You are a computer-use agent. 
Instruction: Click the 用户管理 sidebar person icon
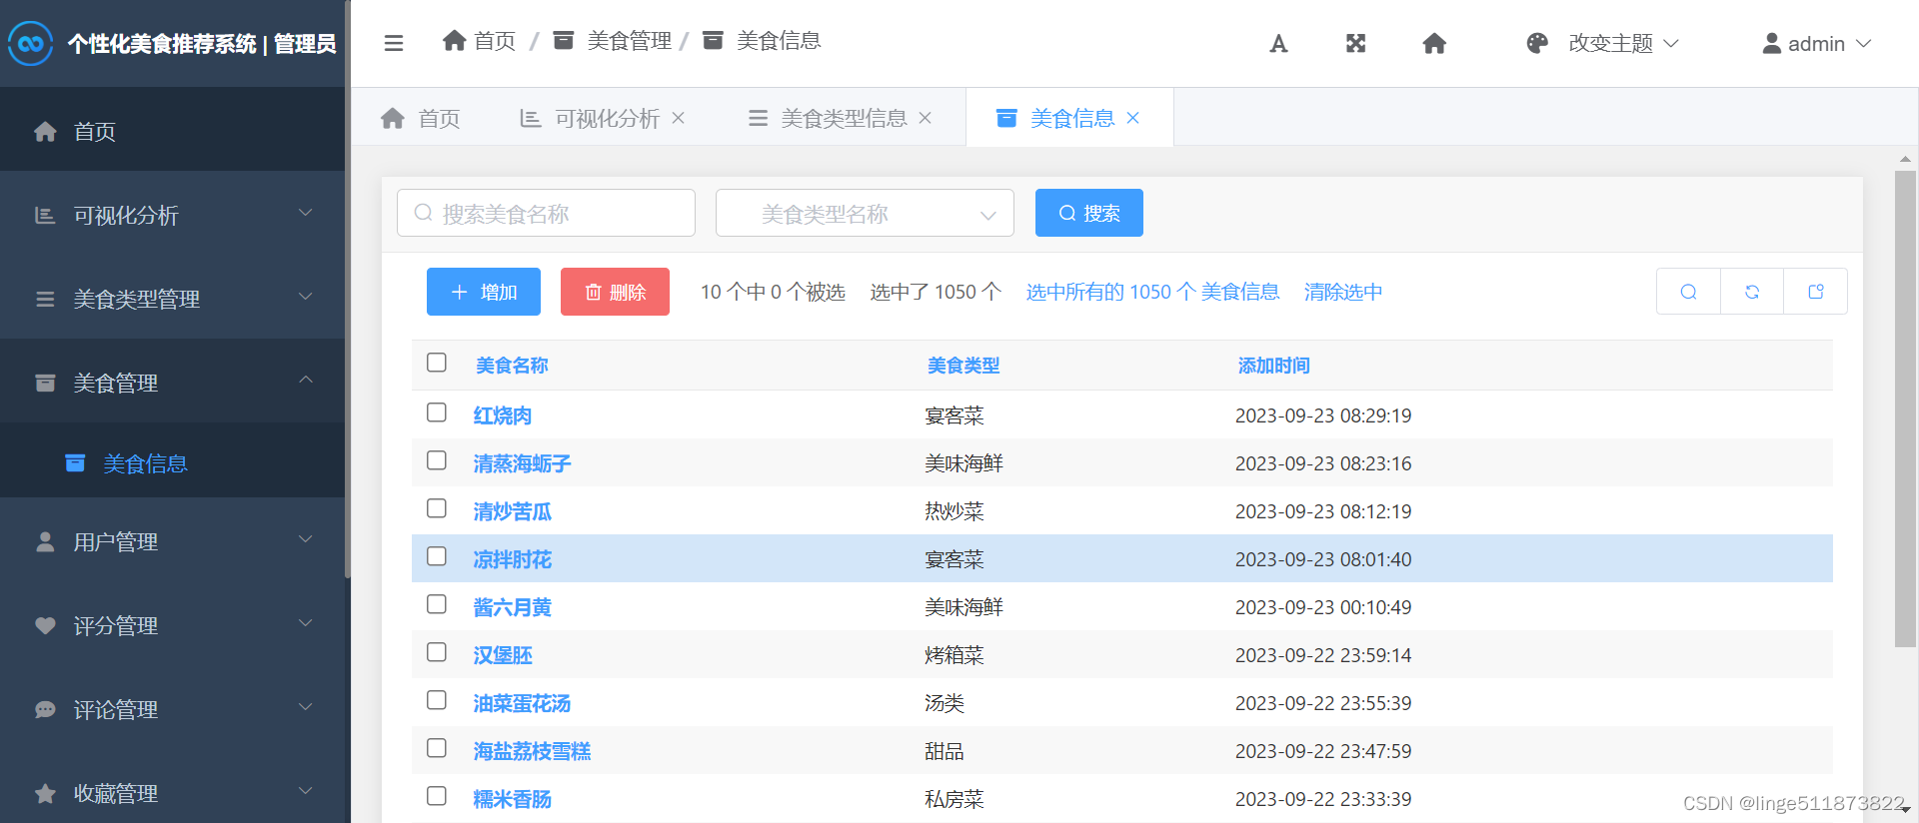point(45,541)
